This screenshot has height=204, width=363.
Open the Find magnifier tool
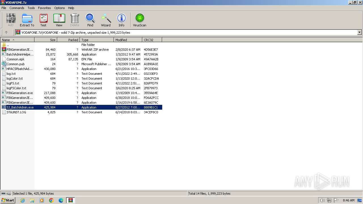coord(90,20)
